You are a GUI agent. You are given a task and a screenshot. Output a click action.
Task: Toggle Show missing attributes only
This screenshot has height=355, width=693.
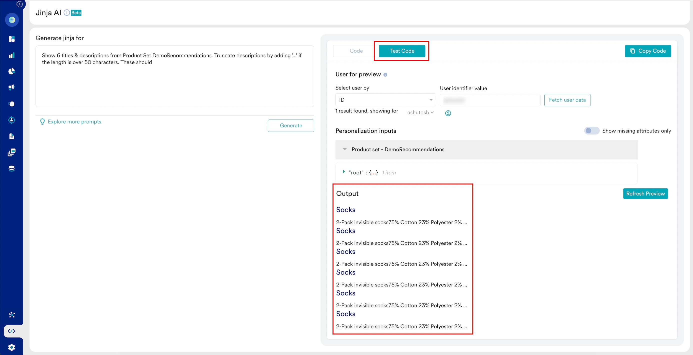click(x=591, y=131)
